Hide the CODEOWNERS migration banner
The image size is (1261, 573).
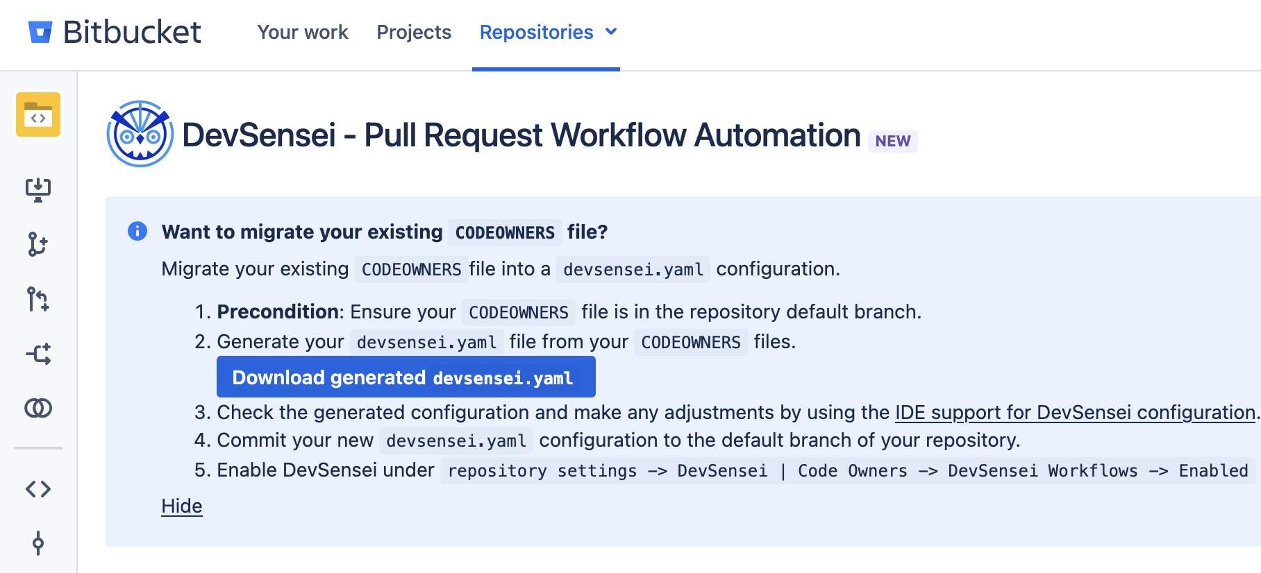click(x=181, y=506)
